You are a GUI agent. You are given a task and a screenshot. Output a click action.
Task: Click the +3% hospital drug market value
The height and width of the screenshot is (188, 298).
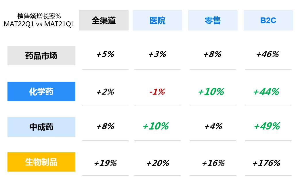pos(157,54)
